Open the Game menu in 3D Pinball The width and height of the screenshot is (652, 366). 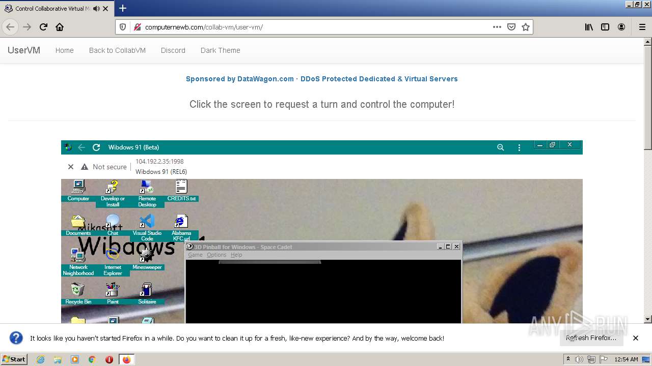click(x=195, y=255)
